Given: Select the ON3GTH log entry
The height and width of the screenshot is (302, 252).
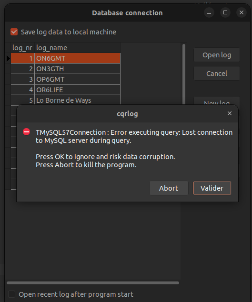Looking at the screenshot, I should pyautogui.click(x=65, y=69).
